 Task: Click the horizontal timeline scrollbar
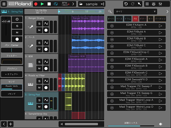pyautogui.click(x=81, y=124)
